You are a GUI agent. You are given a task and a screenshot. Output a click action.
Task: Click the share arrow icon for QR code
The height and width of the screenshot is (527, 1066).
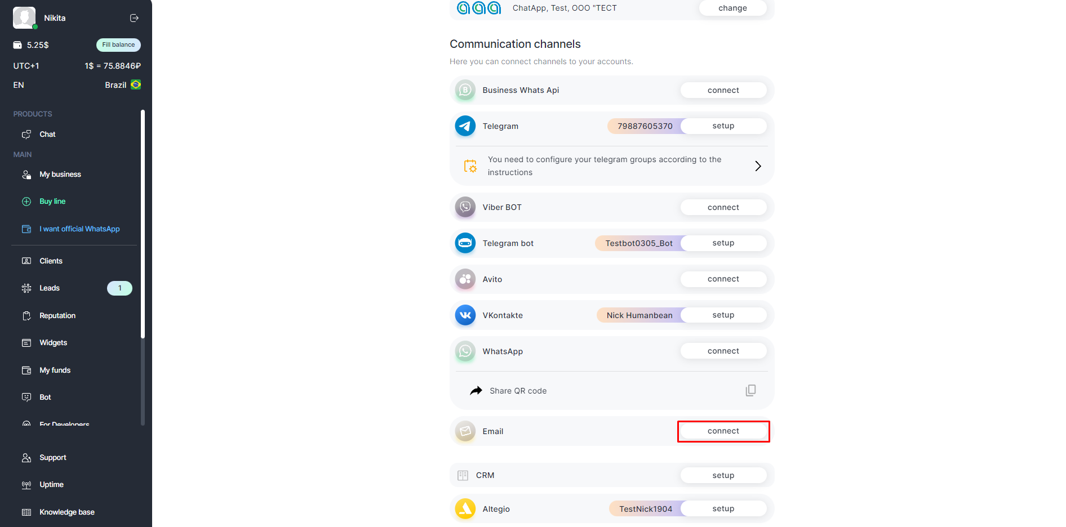pos(476,391)
